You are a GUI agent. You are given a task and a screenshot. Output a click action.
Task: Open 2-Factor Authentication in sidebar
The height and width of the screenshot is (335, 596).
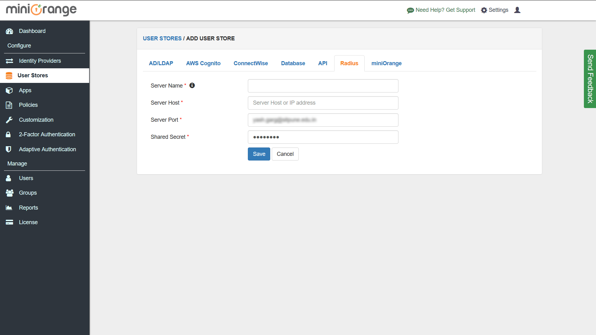(x=45, y=134)
